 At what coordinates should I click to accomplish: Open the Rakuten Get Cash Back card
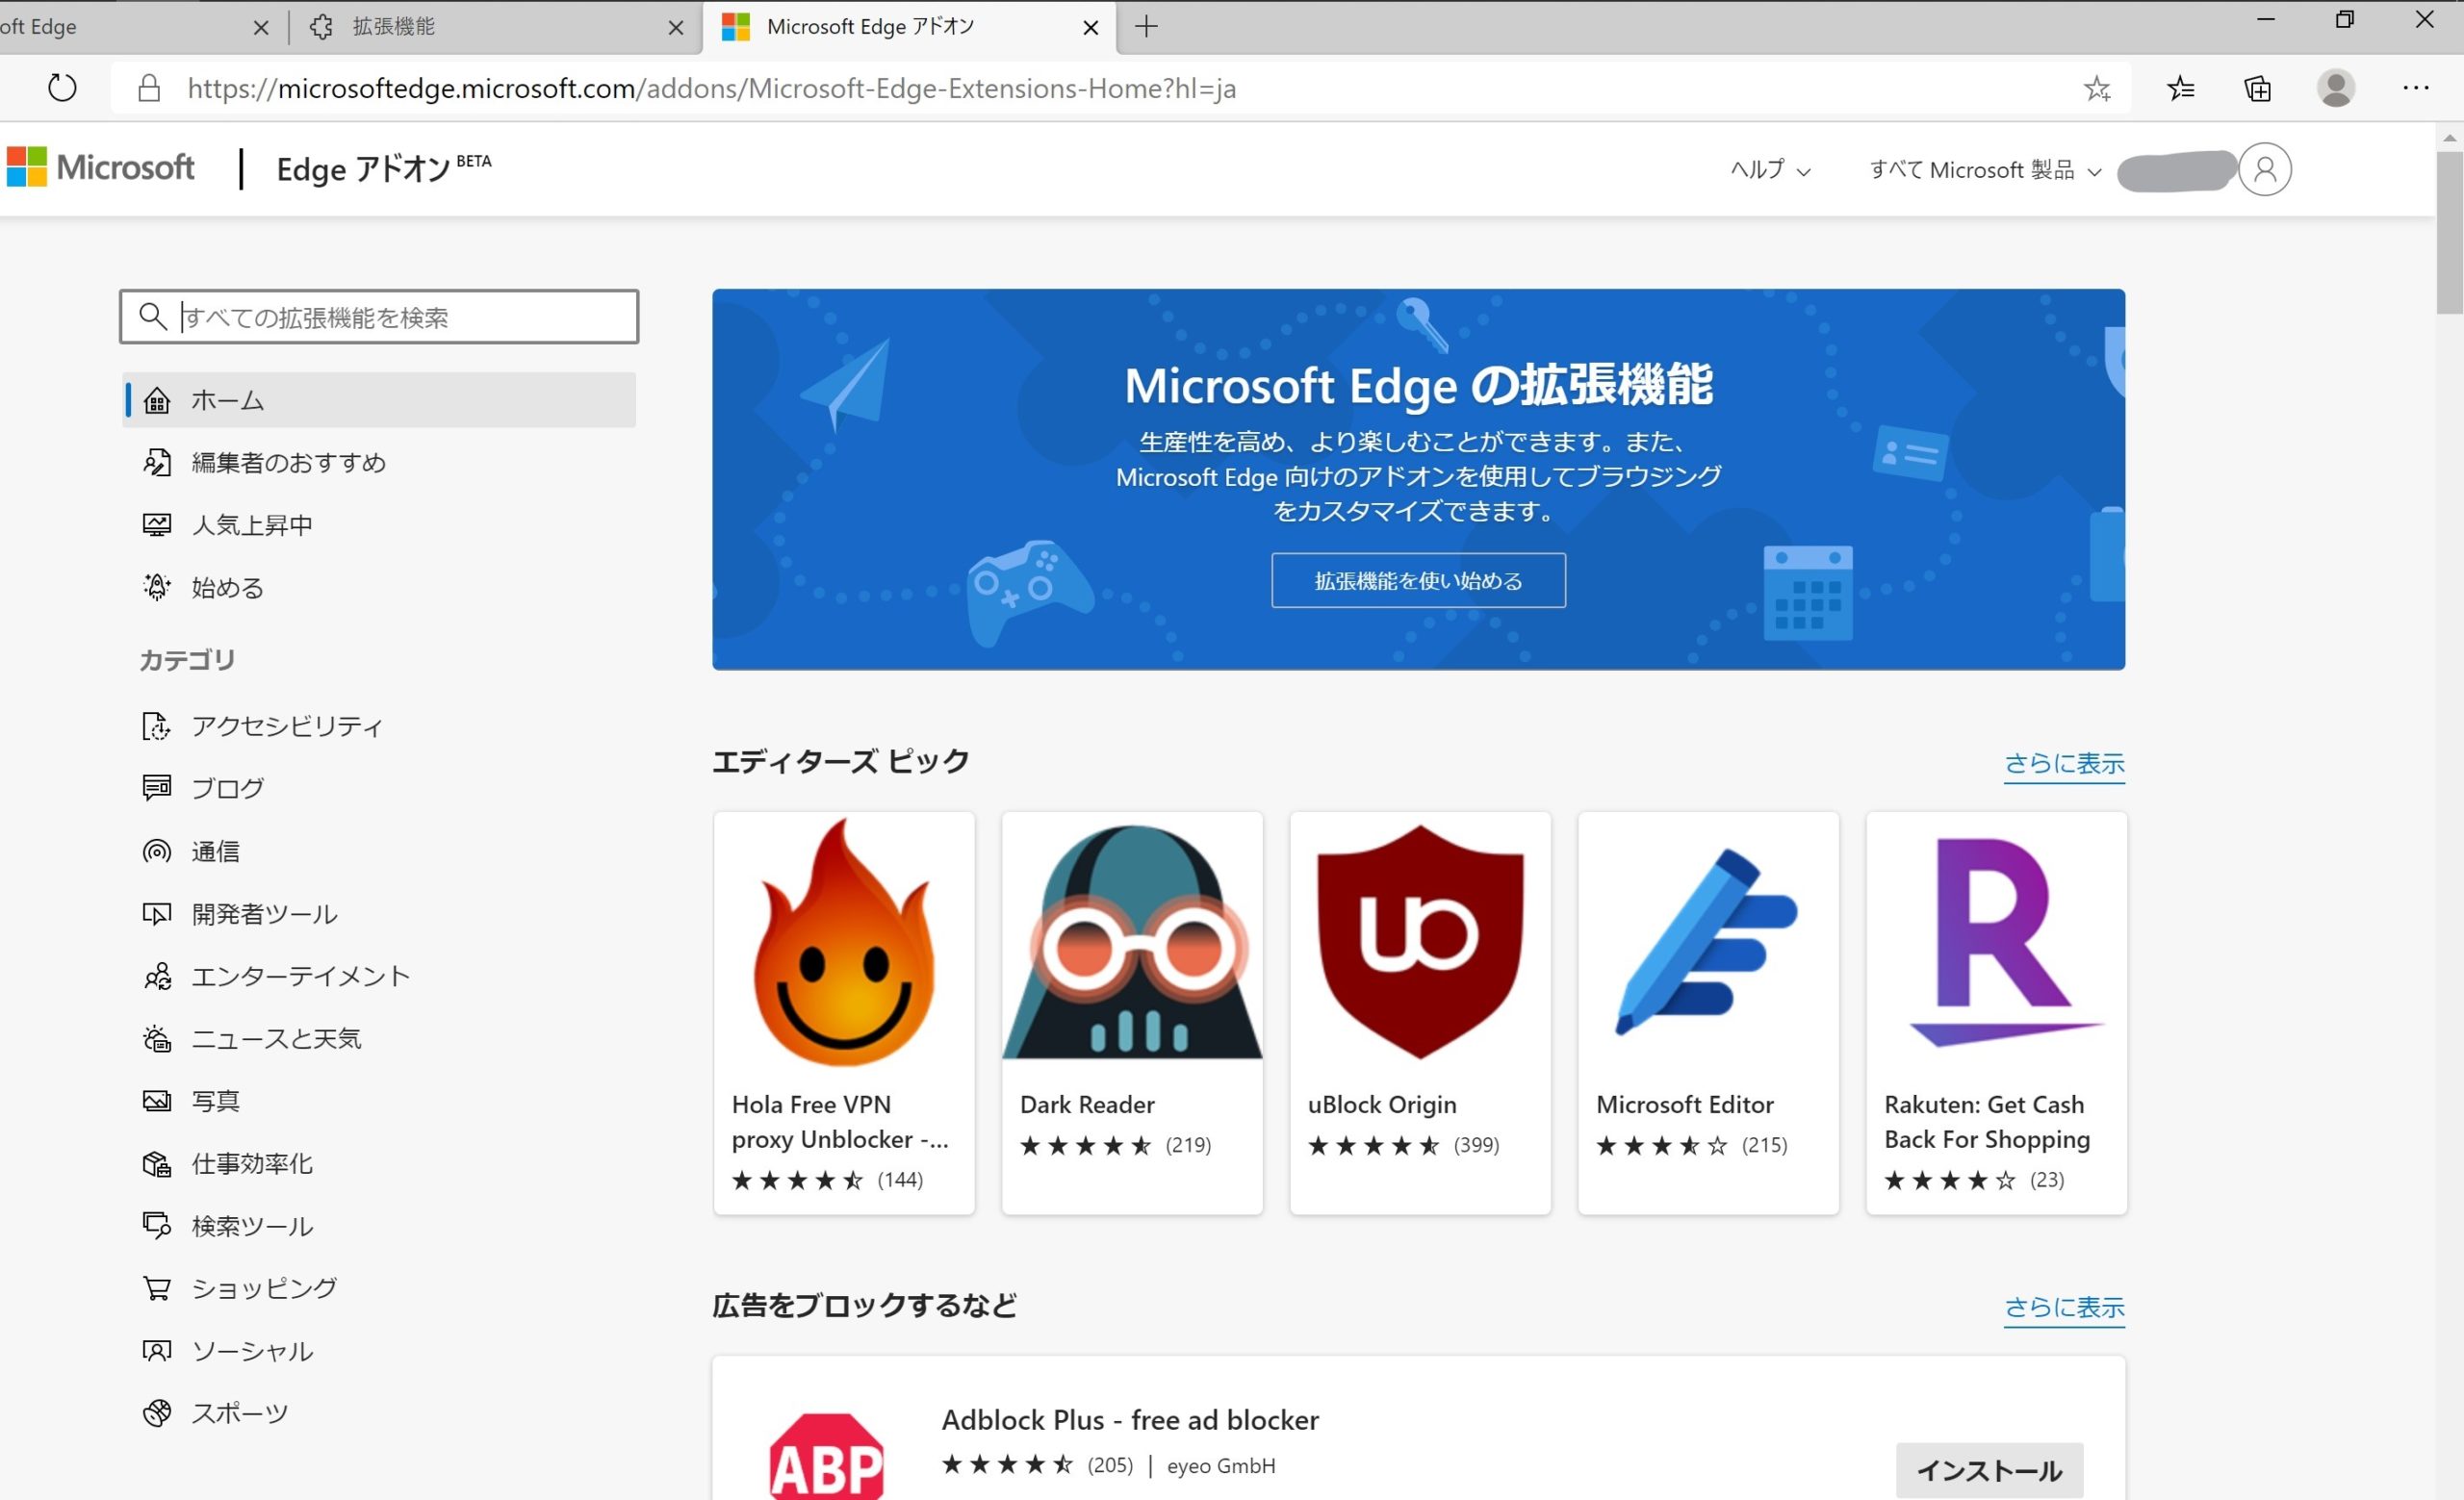[x=1996, y=1013]
